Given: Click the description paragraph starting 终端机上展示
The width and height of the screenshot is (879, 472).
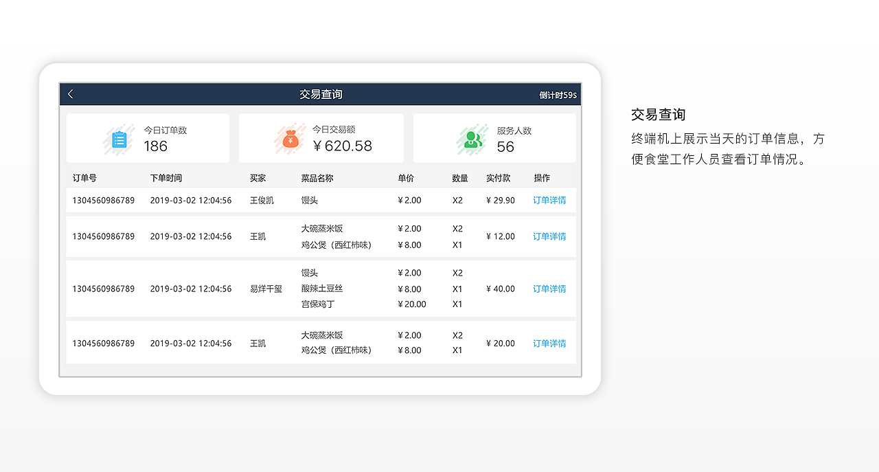Looking at the screenshot, I should point(727,149).
